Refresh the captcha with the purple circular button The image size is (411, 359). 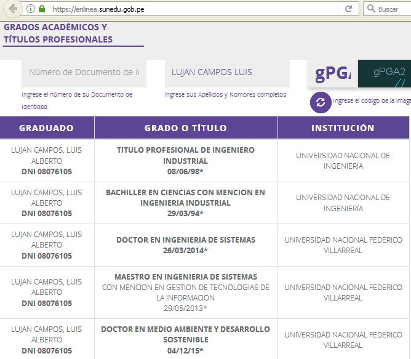click(321, 102)
